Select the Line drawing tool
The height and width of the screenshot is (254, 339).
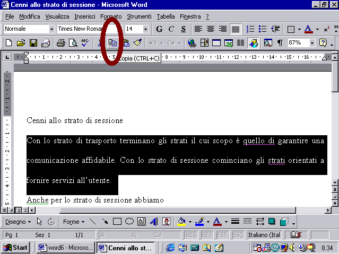pos(93,222)
